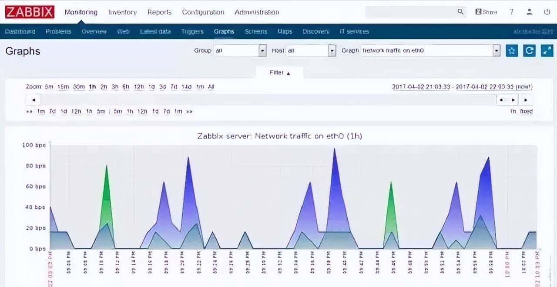Image resolution: width=557 pixels, height=287 pixels.
Task: Expand the Group dropdown
Action: pos(262,51)
